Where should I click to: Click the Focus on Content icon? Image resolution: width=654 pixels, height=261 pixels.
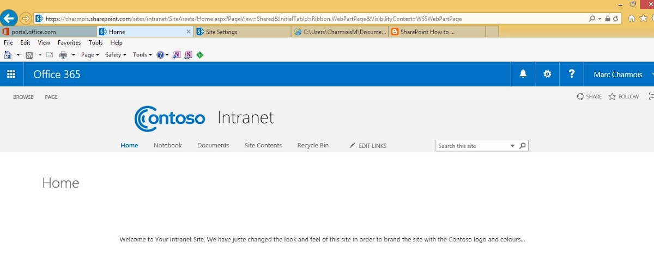pyautogui.click(x=651, y=97)
